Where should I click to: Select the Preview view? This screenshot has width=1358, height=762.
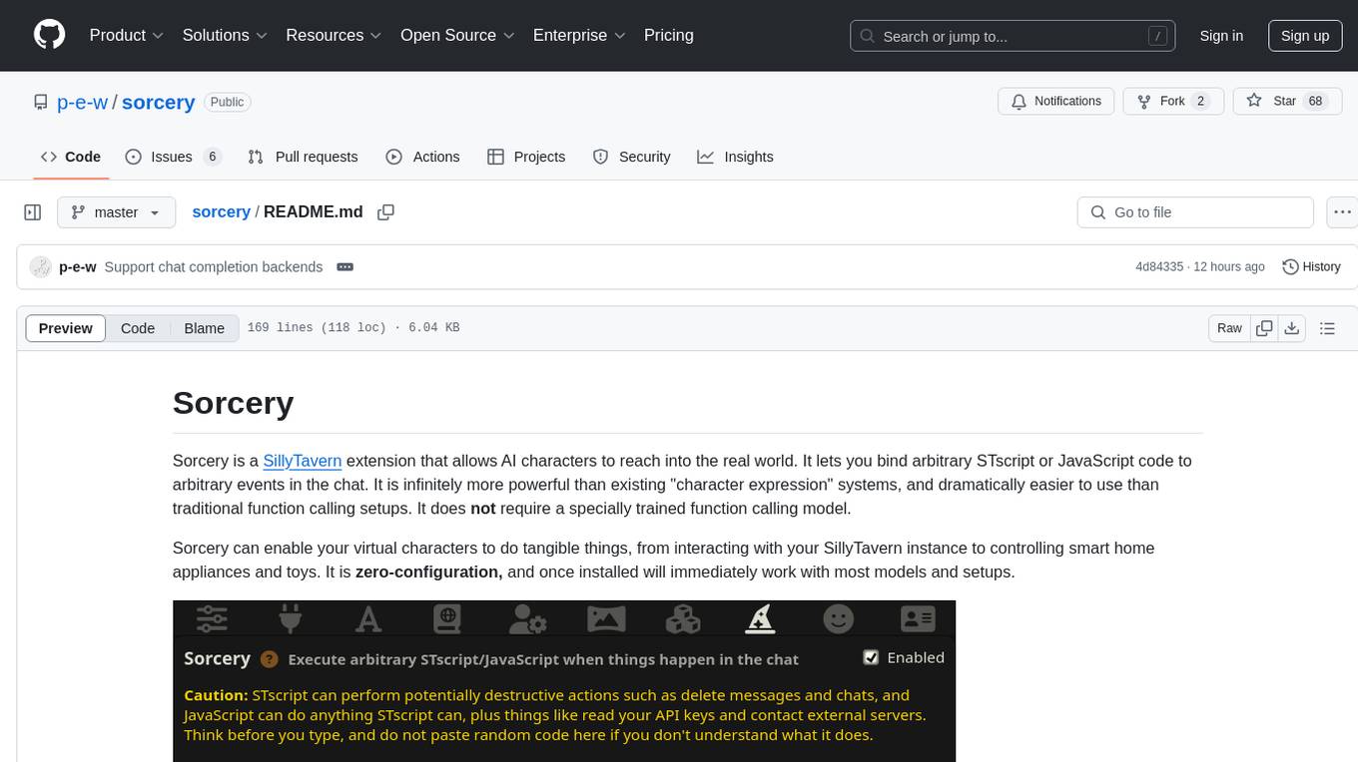point(66,328)
